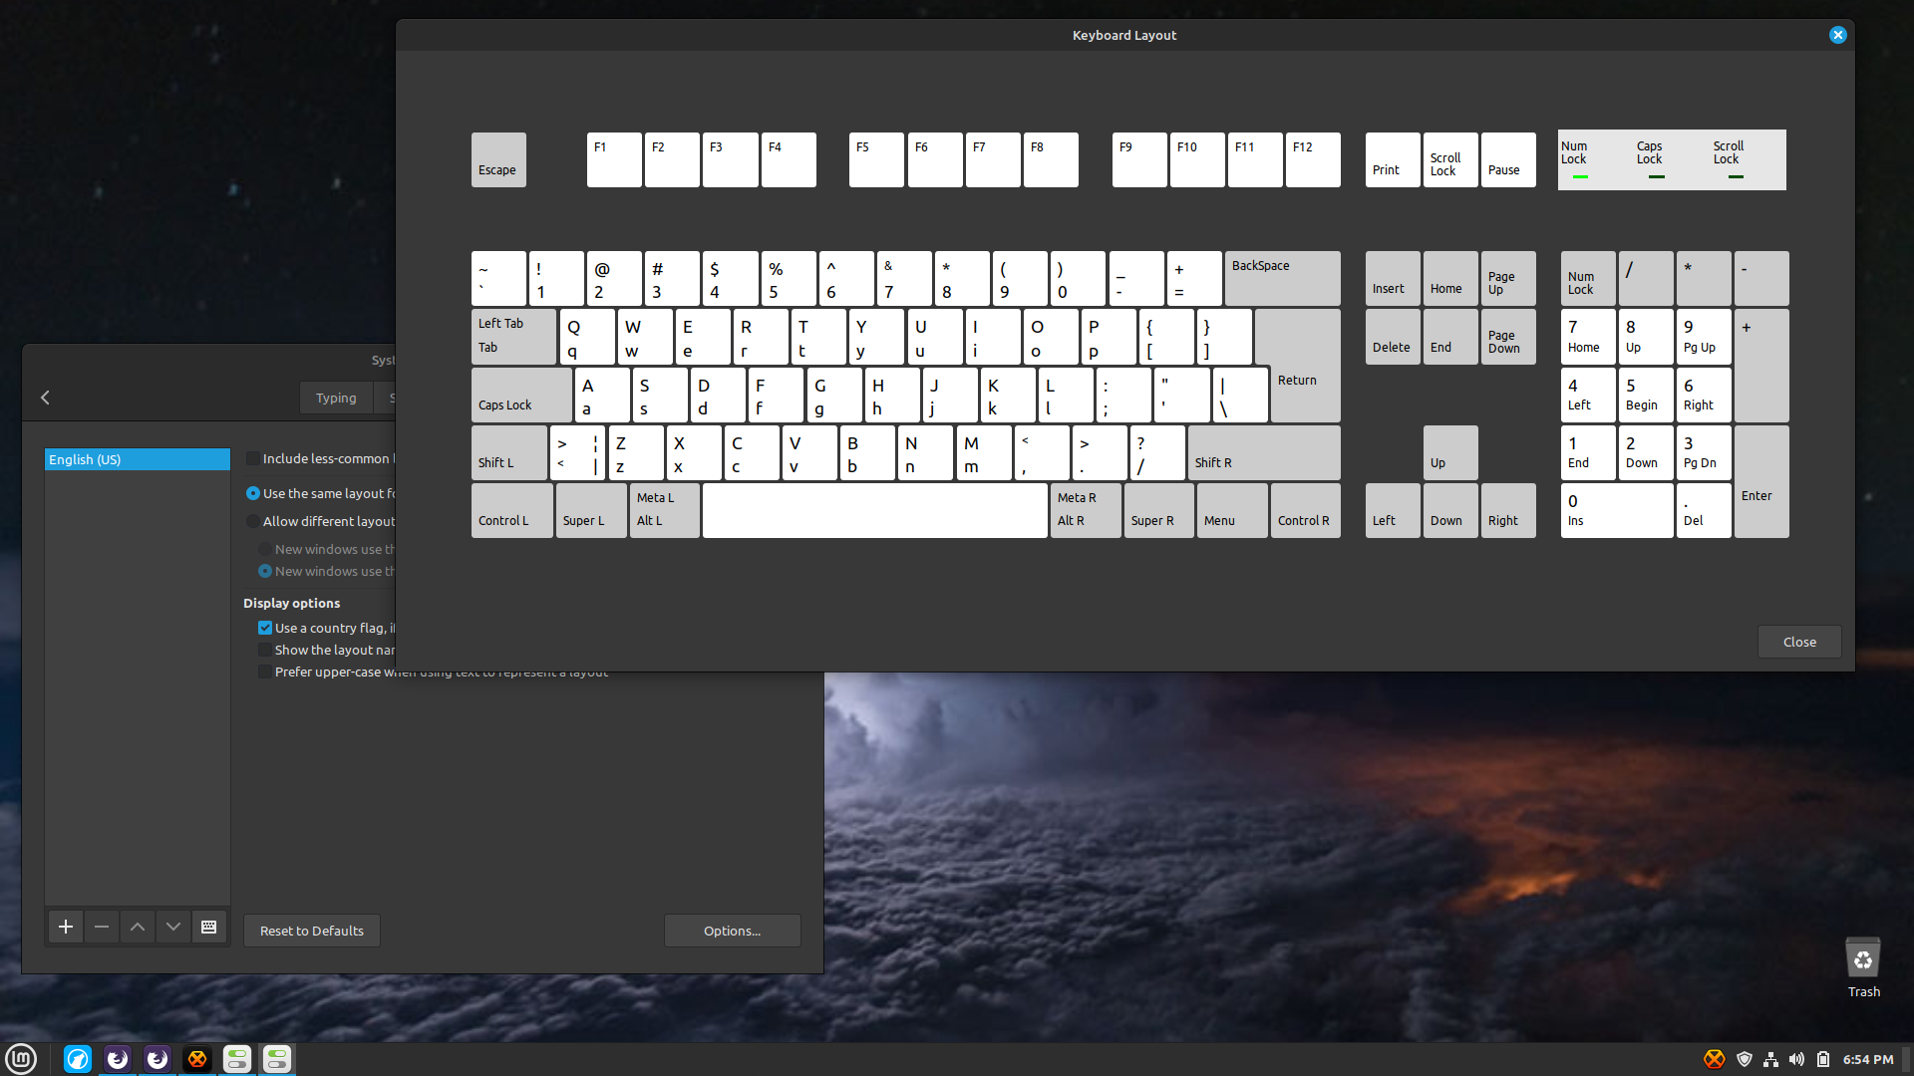This screenshot has width=1914, height=1076.
Task: Click the Scroll Lock key near Print
Action: tap(1450, 159)
